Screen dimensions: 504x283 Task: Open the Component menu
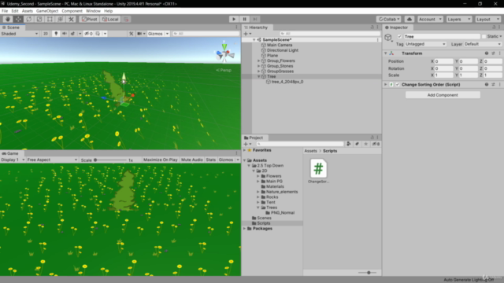[x=72, y=11]
